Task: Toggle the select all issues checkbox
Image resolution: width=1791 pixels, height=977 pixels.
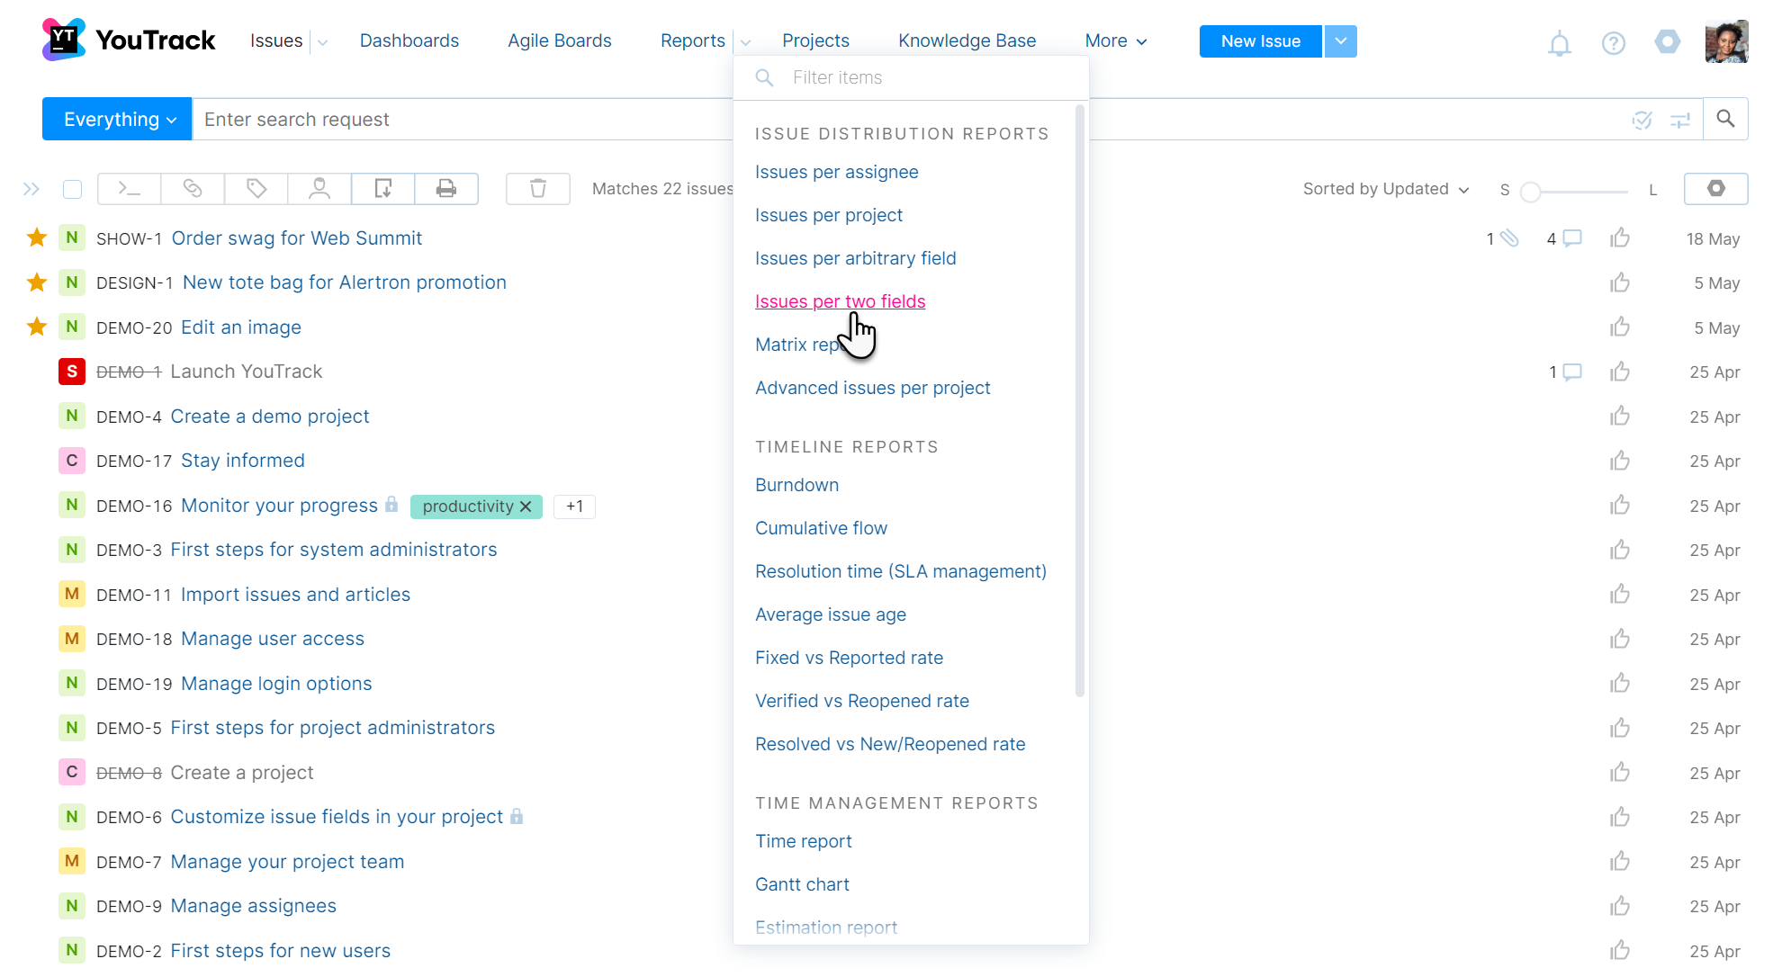Action: pos(73,189)
